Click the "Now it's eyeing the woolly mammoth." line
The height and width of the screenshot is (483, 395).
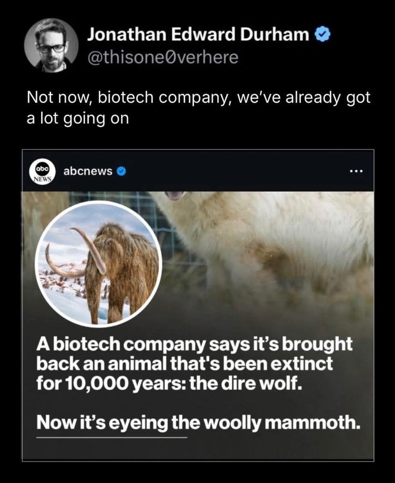[198, 422]
